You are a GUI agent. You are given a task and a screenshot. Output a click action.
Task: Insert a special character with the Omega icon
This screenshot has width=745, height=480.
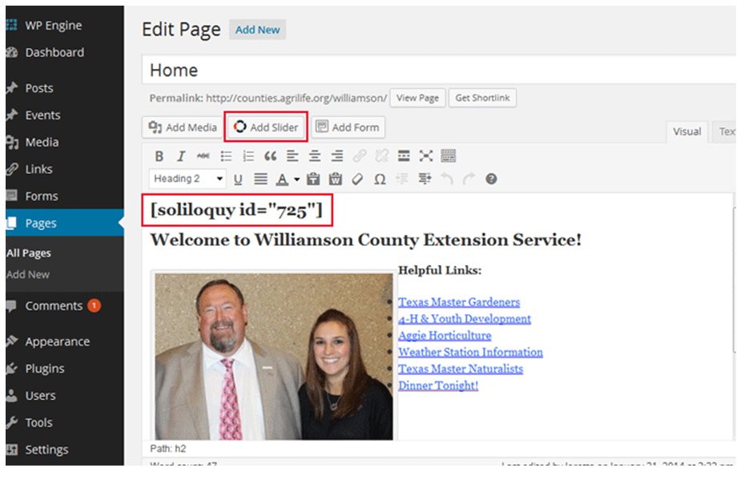pyautogui.click(x=380, y=179)
